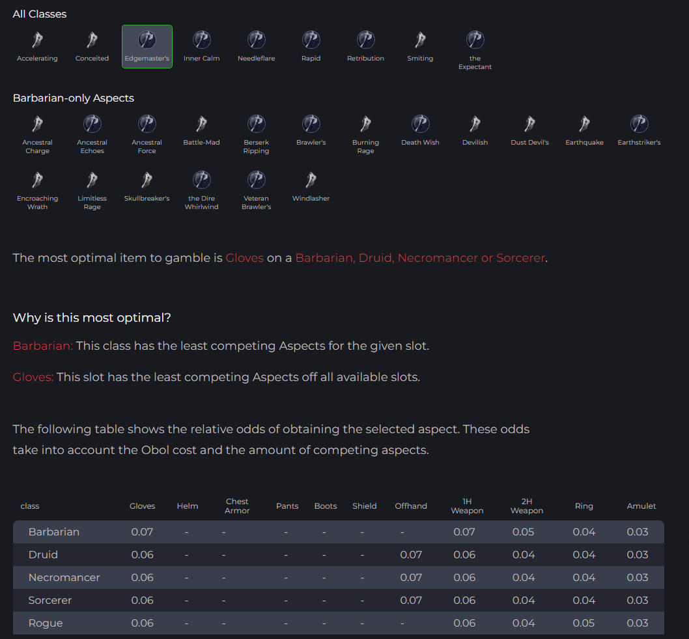
Task: Click the Druid row label
Action: point(43,554)
